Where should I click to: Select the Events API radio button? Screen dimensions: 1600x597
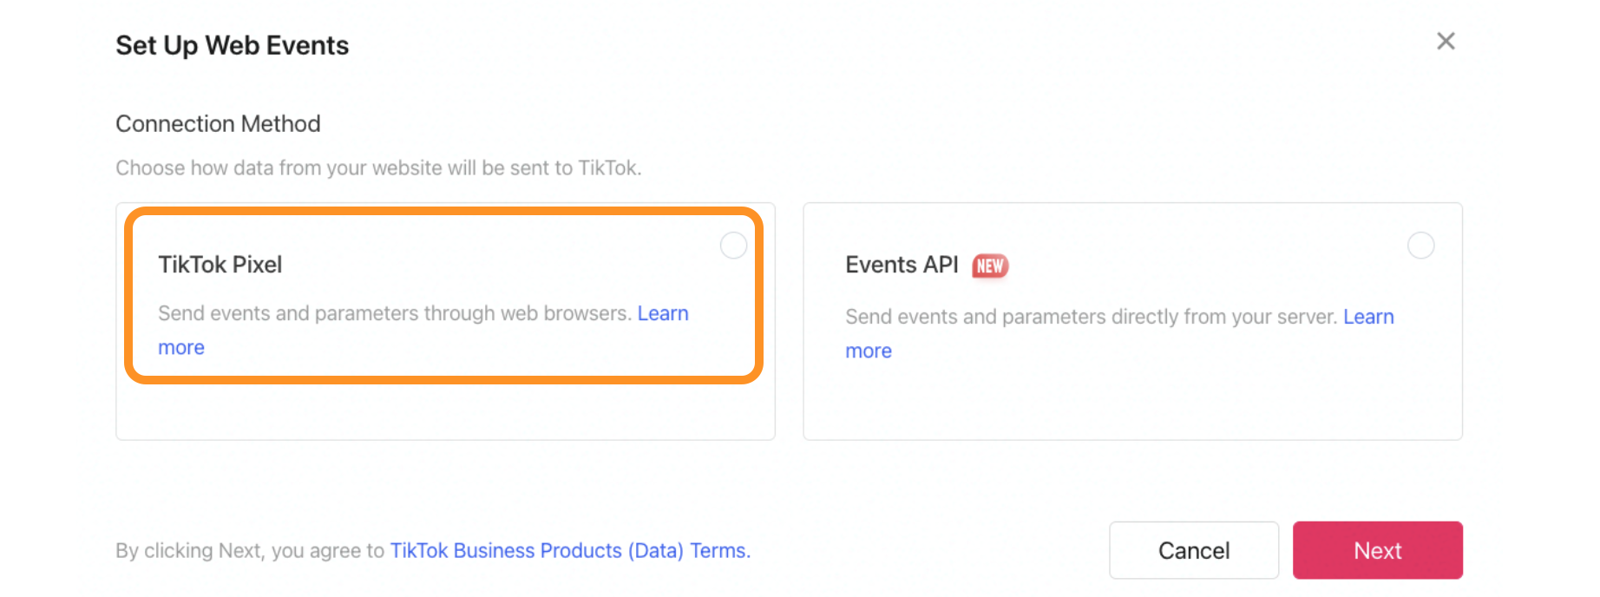1420,246
